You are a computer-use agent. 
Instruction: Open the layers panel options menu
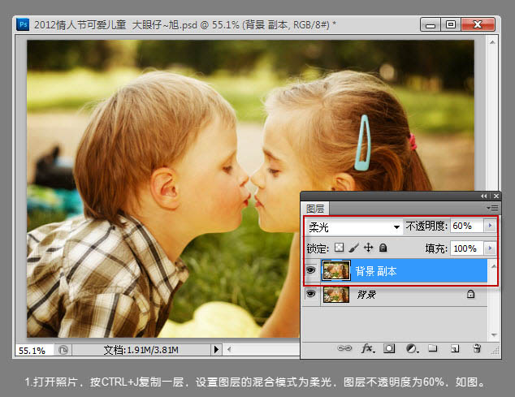(494, 209)
